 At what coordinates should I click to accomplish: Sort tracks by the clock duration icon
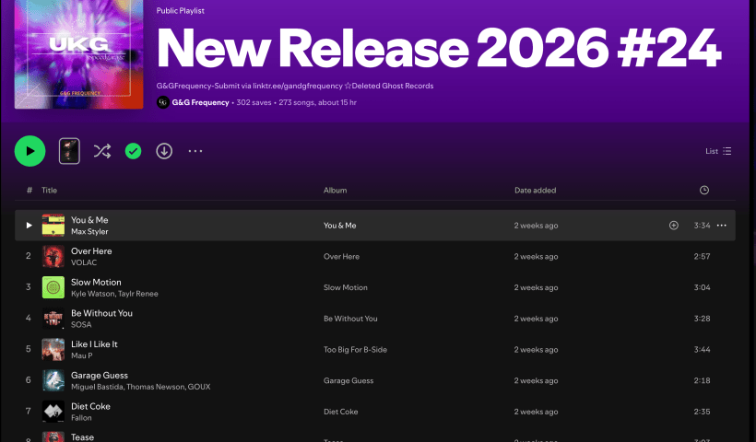(704, 191)
